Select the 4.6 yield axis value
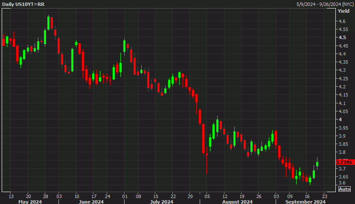Viewport: 355px width, 204px height. click(342, 21)
